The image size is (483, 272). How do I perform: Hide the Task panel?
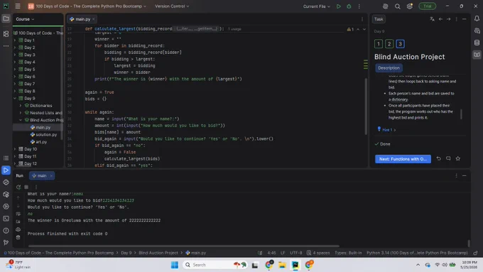(x=465, y=19)
